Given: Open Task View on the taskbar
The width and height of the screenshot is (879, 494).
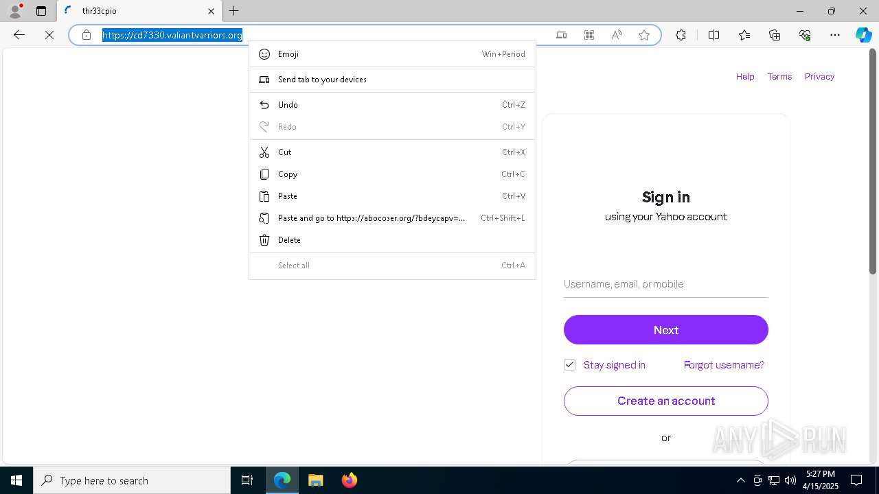Looking at the screenshot, I should [x=247, y=480].
